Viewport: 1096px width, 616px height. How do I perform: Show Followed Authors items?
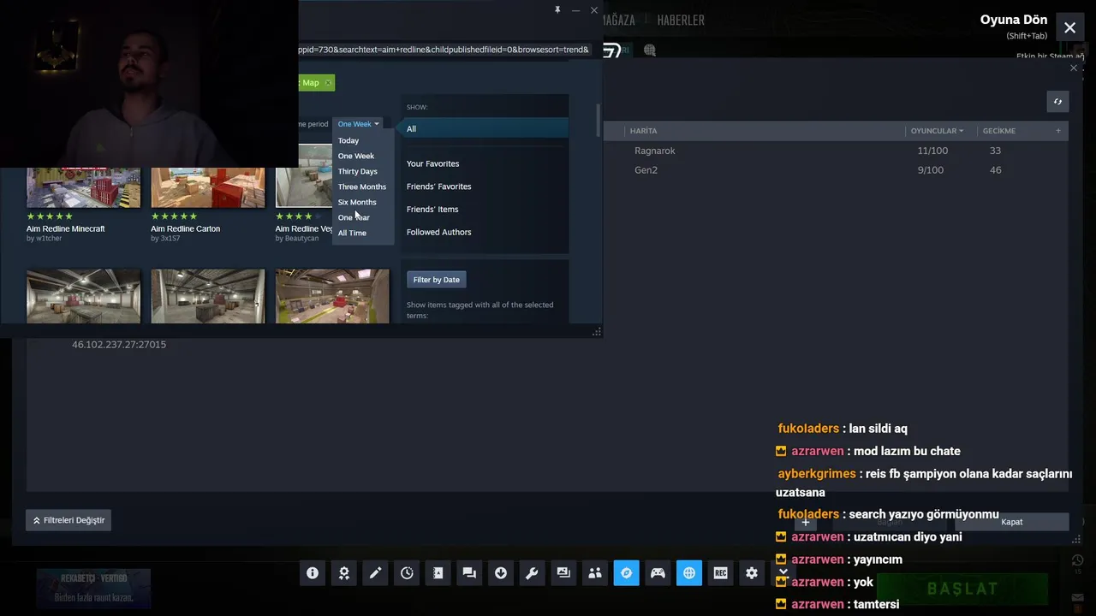coord(438,232)
